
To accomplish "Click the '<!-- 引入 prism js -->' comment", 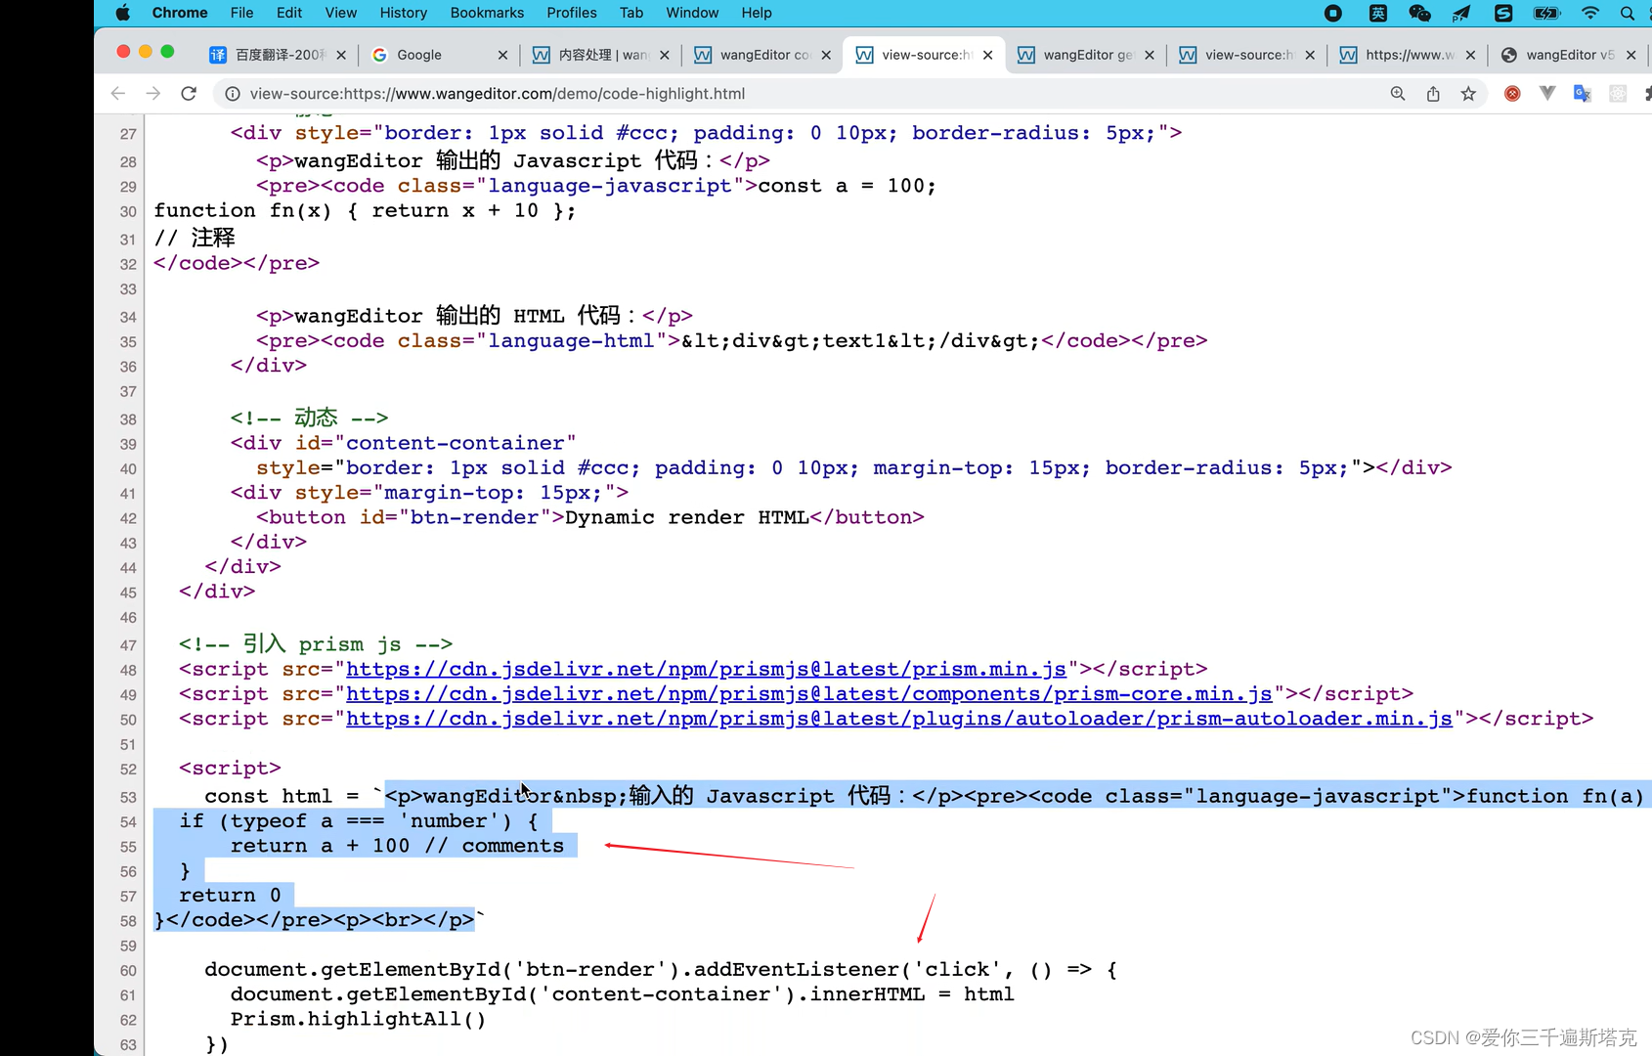I will coord(315,644).
